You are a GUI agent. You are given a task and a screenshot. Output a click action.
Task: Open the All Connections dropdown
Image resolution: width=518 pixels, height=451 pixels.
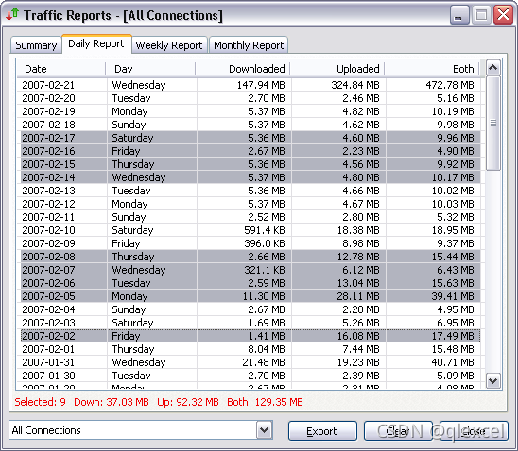(265, 430)
